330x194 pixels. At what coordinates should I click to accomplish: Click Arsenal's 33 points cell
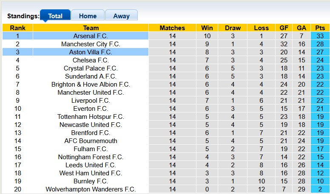coord(320,36)
